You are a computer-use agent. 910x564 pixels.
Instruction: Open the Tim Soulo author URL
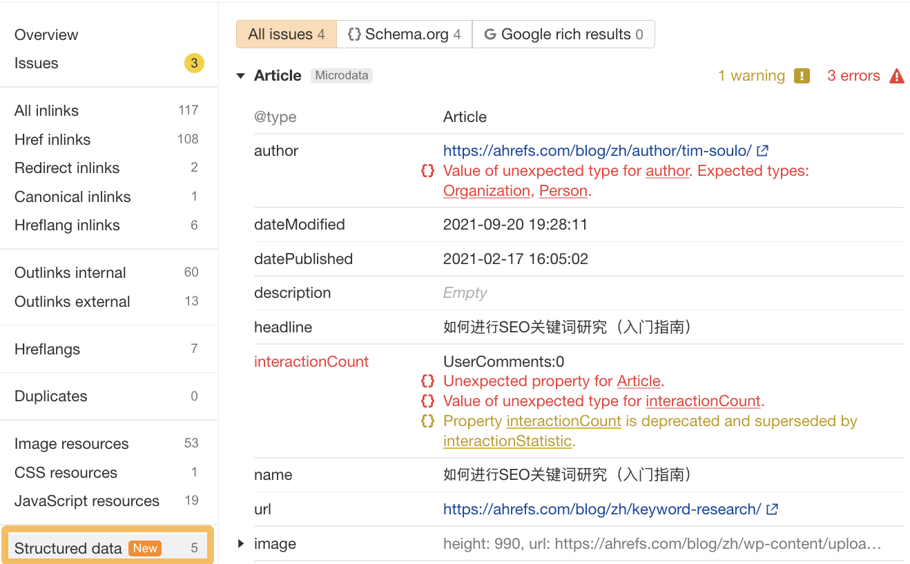coord(606,150)
